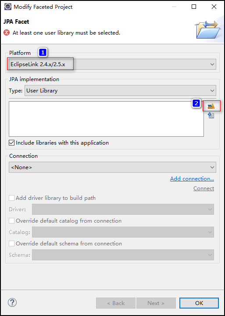Close the Modify Faceted Project dialog
225x316 pixels.
click(x=214, y=7)
